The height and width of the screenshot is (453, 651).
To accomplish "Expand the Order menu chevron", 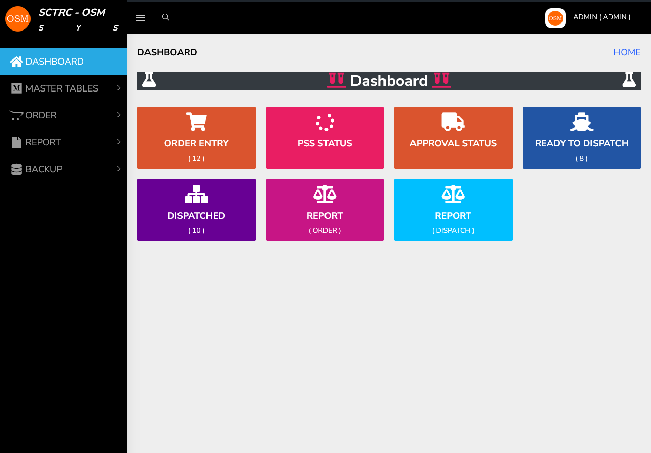I will coord(119,115).
